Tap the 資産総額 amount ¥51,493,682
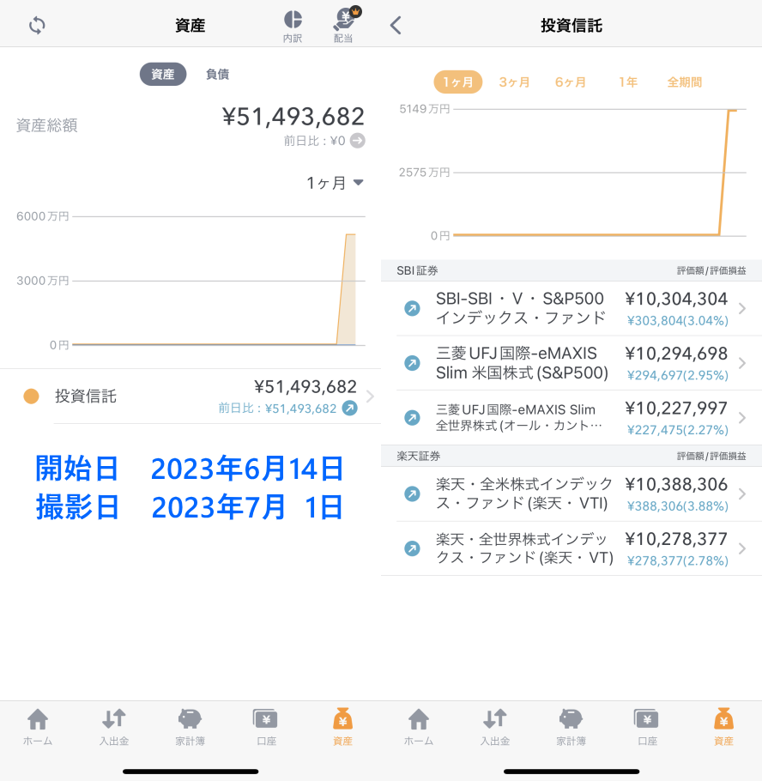 (293, 117)
